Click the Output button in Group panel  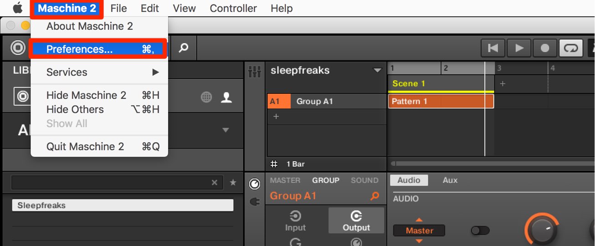point(356,221)
